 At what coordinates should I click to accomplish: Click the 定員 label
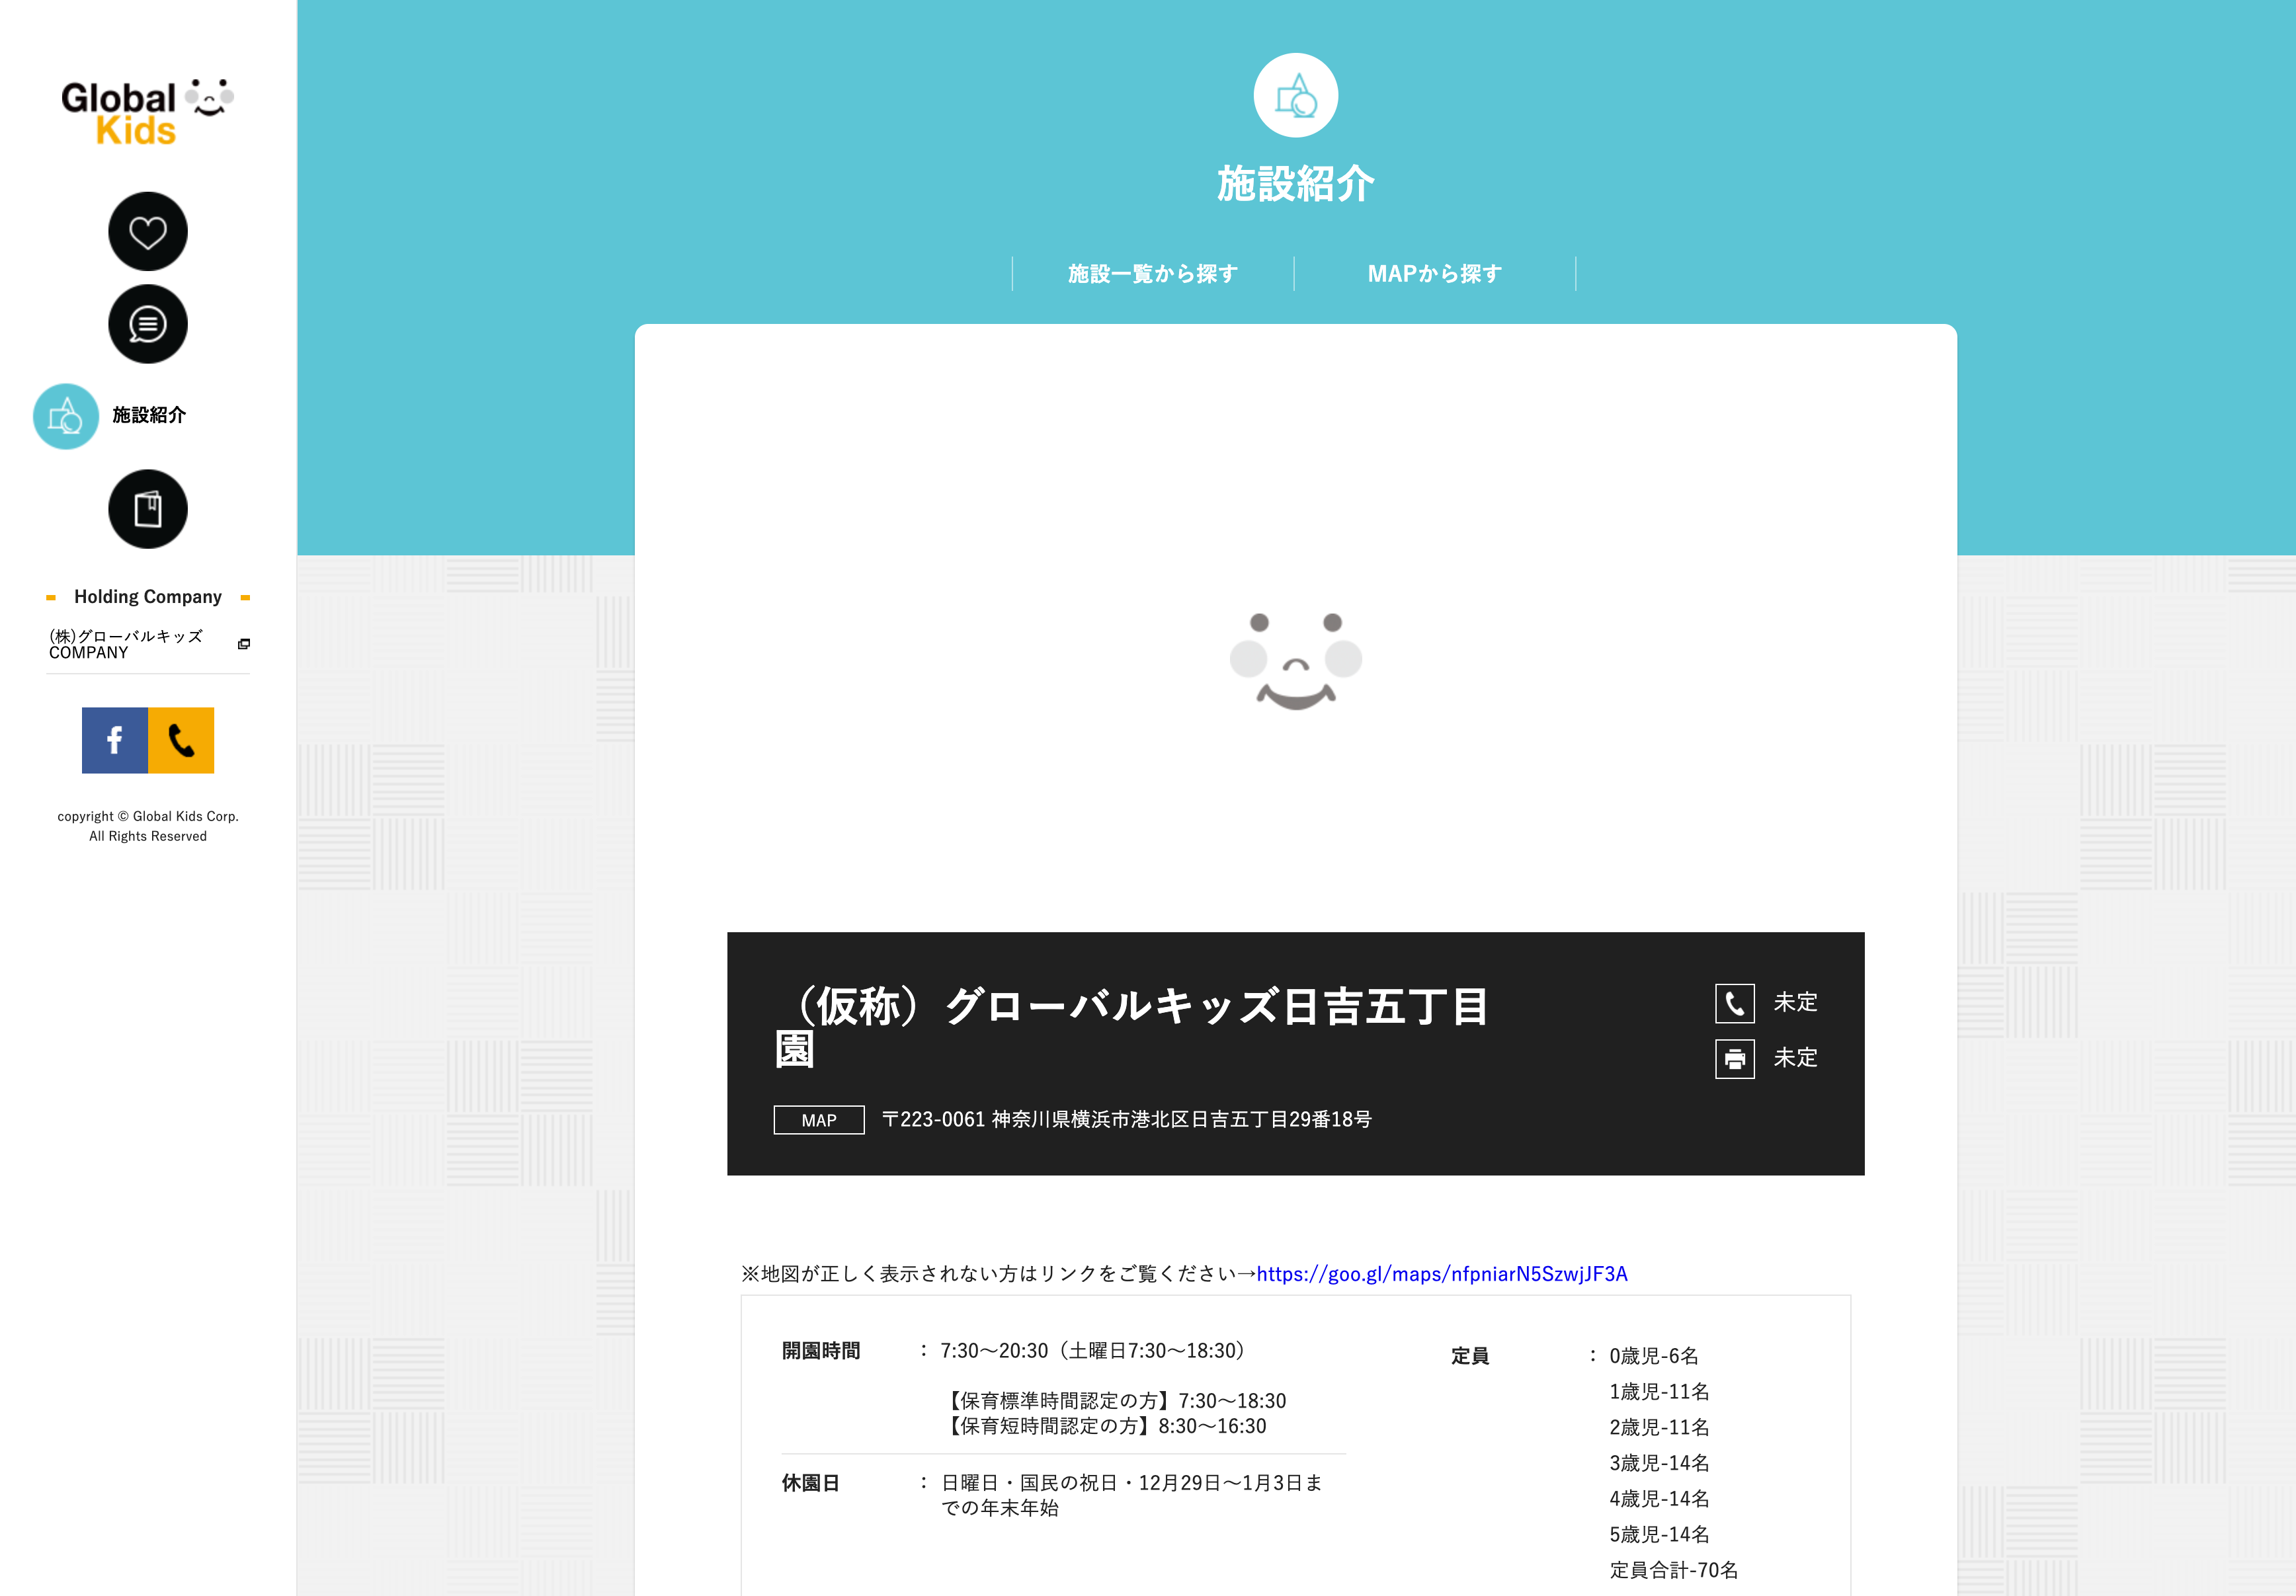point(1470,1357)
